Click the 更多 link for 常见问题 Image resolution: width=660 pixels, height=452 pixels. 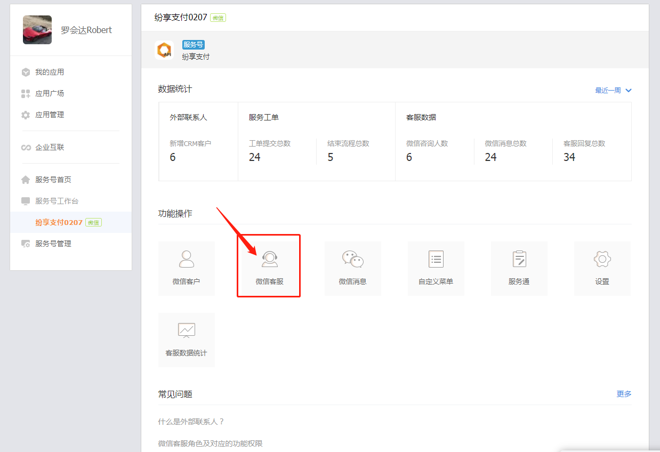(624, 394)
